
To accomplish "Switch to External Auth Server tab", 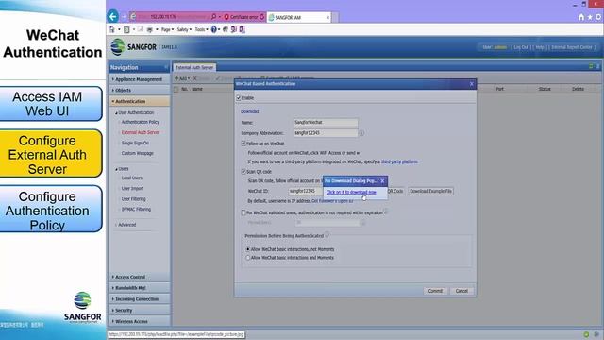I will pos(194,67).
